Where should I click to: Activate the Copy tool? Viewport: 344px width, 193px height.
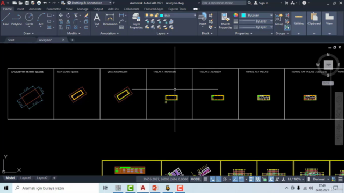pos(61,21)
